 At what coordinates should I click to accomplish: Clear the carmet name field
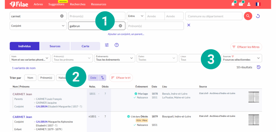62,16
